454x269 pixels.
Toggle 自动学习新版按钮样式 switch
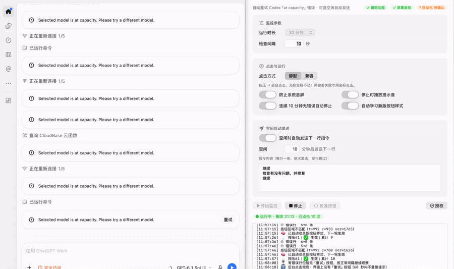pos(350,105)
